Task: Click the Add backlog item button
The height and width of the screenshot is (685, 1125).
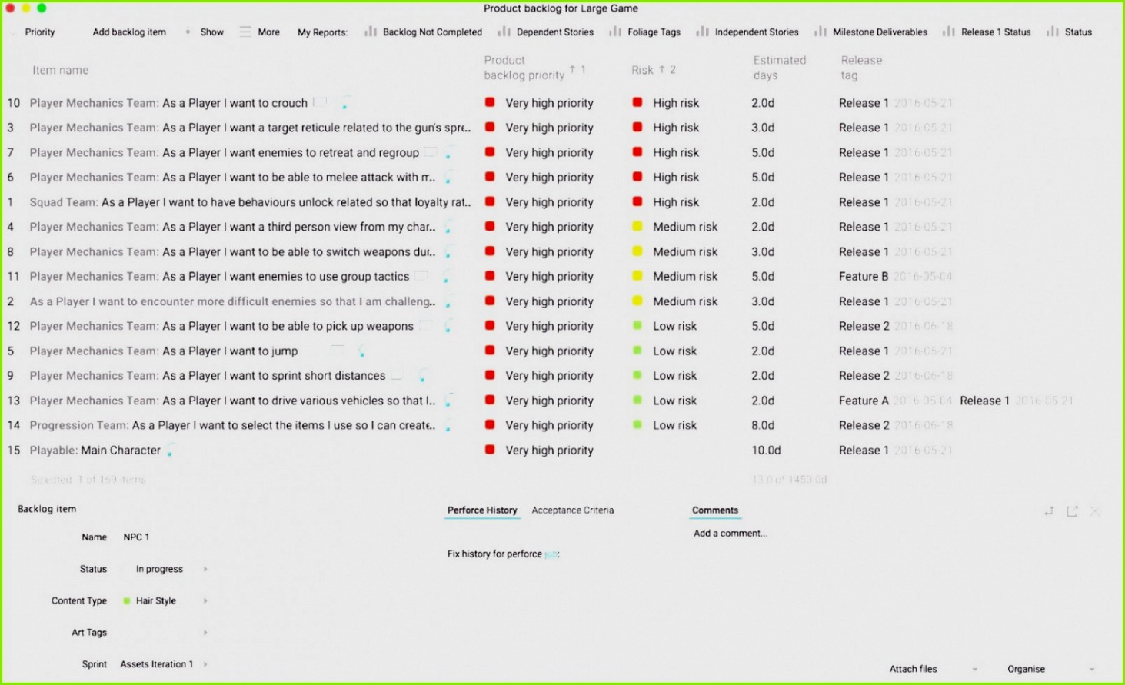Action: pyautogui.click(x=129, y=32)
